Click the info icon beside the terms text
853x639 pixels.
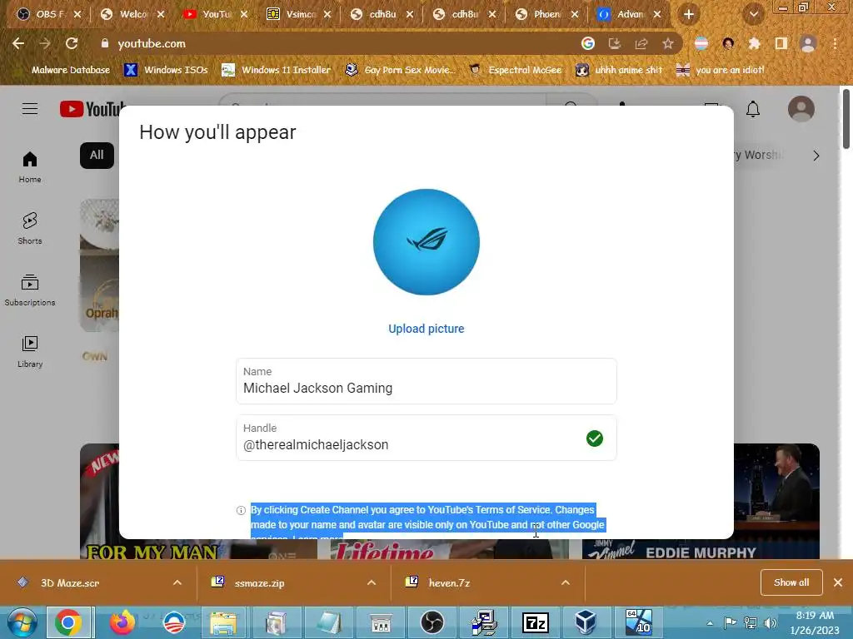point(241,510)
